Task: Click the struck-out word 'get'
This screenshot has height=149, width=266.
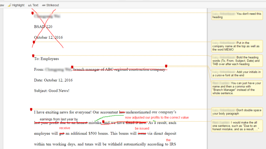Action: click(x=62, y=134)
